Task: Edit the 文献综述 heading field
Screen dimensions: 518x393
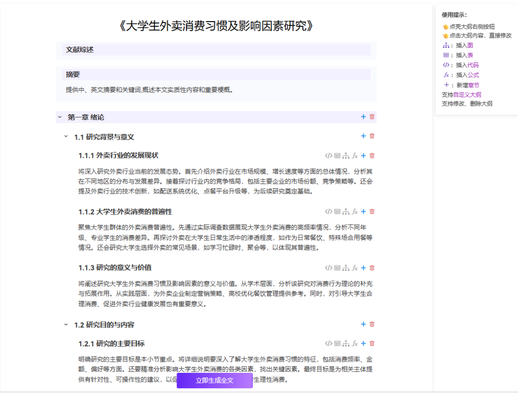Action: pyautogui.click(x=216, y=49)
